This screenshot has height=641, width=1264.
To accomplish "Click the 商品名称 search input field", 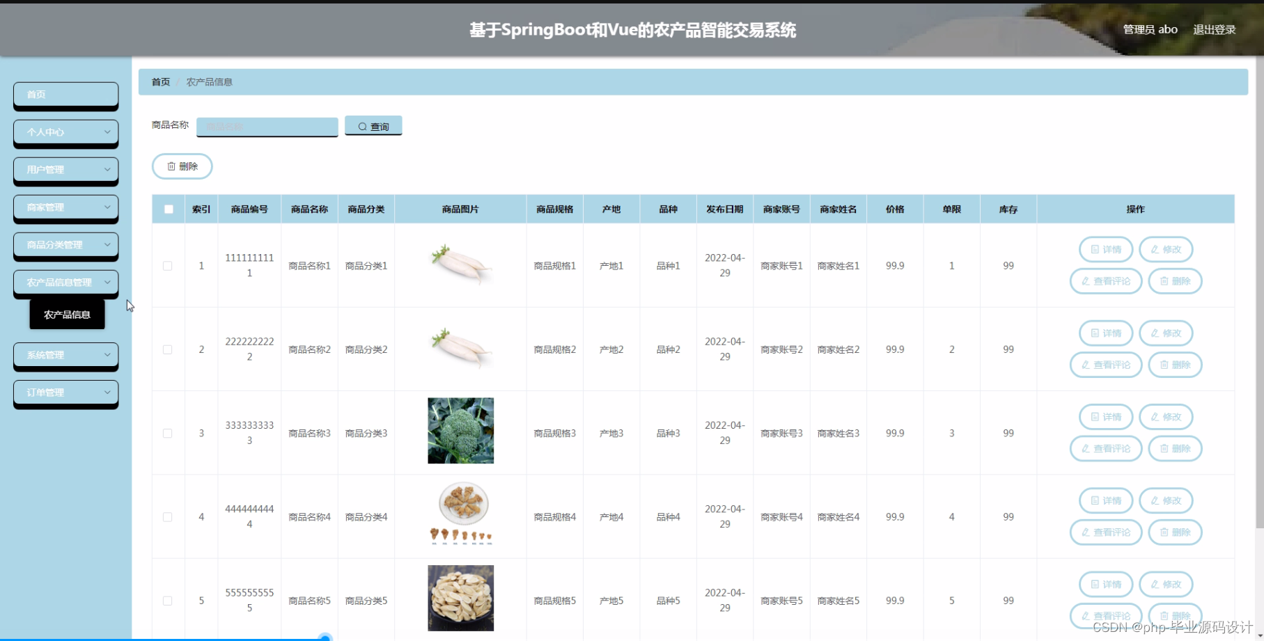I will pyautogui.click(x=267, y=126).
